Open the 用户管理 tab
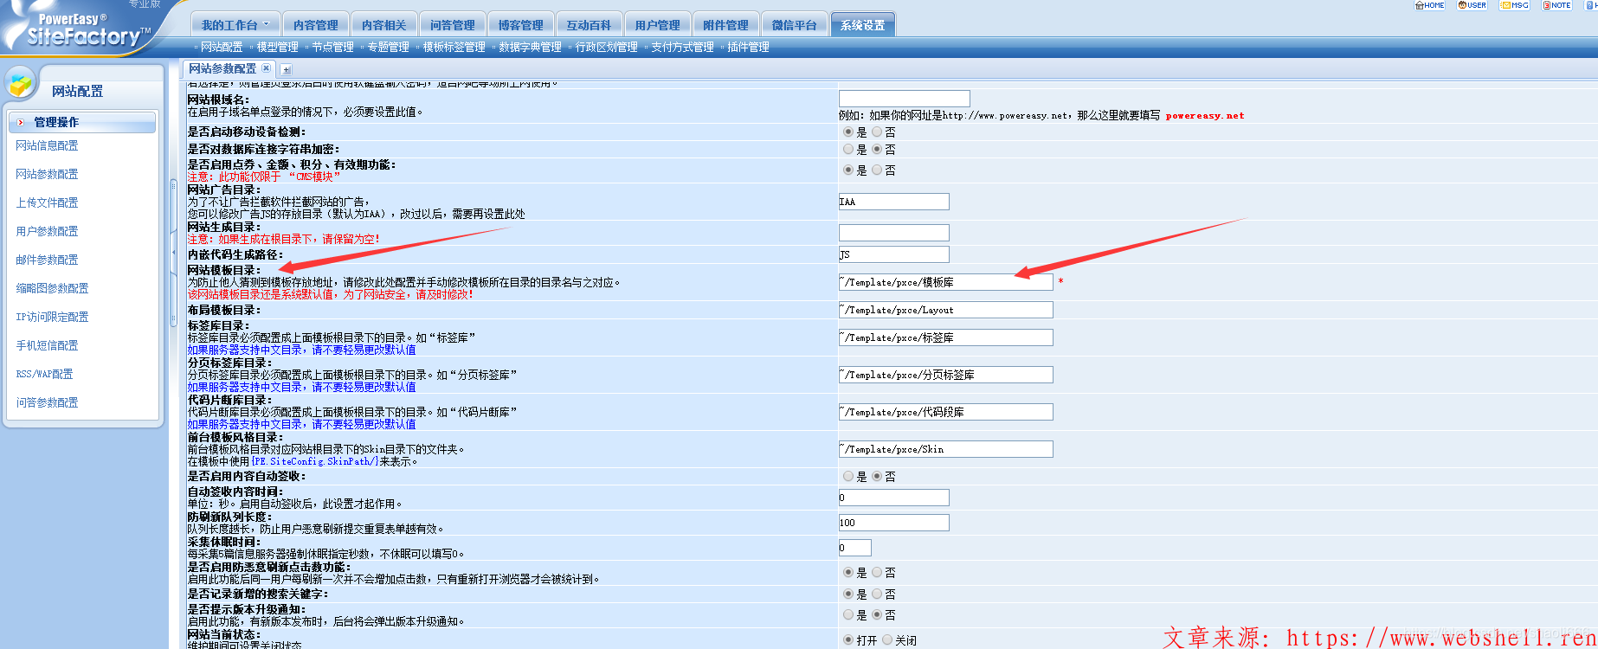The height and width of the screenshot is (649, 1598). [657, 25]
